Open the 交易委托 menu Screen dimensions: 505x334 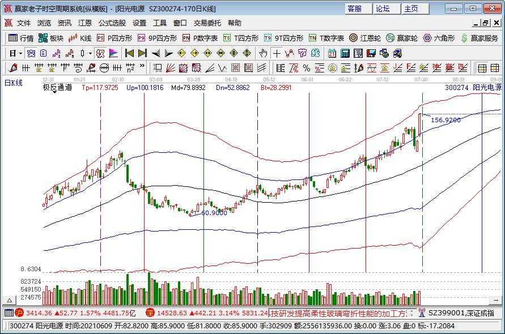click(207, 23)
